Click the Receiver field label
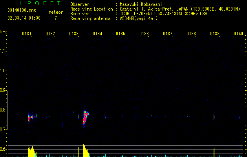 80,14
